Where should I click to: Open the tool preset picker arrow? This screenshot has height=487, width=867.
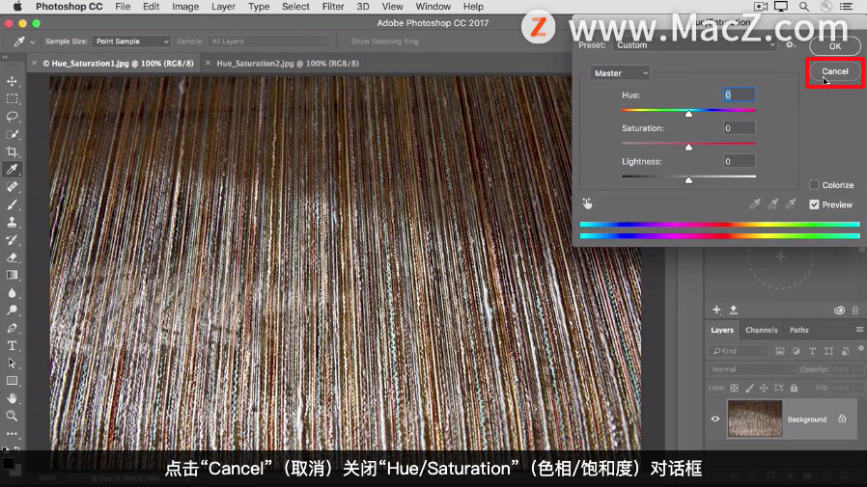click(x=33, y=42)
